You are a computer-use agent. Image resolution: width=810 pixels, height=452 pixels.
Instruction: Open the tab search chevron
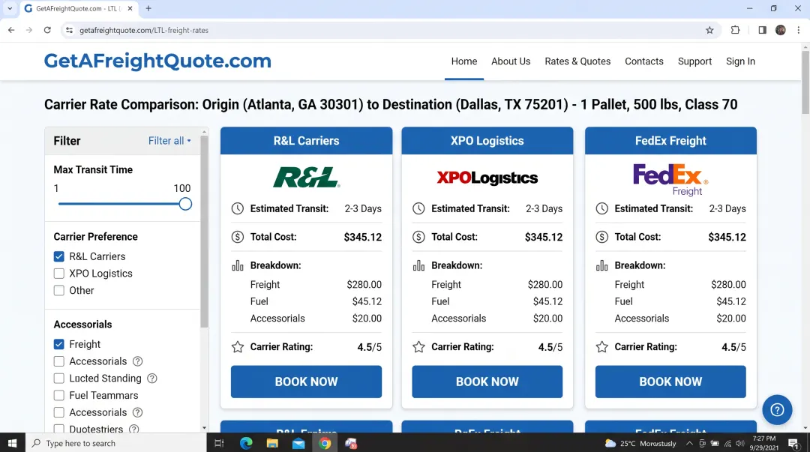tap(10, 8)
